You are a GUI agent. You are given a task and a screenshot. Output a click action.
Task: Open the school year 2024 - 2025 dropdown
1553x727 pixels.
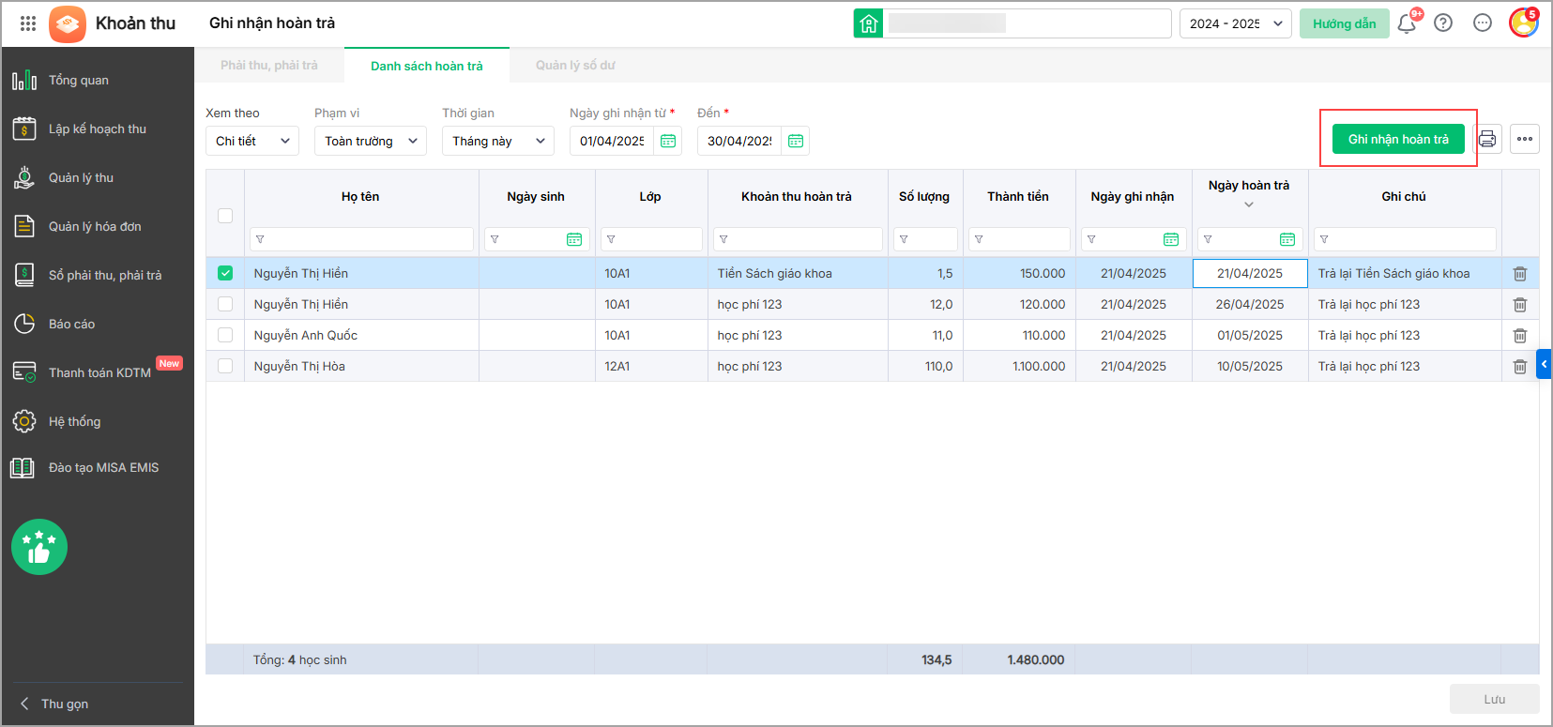pyautogui.click(x=1235, y=23)
